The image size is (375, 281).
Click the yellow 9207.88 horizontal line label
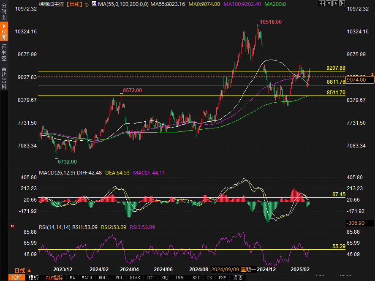[336, 68]
